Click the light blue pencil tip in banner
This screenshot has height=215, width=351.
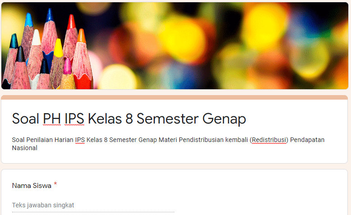coord(28,20)
